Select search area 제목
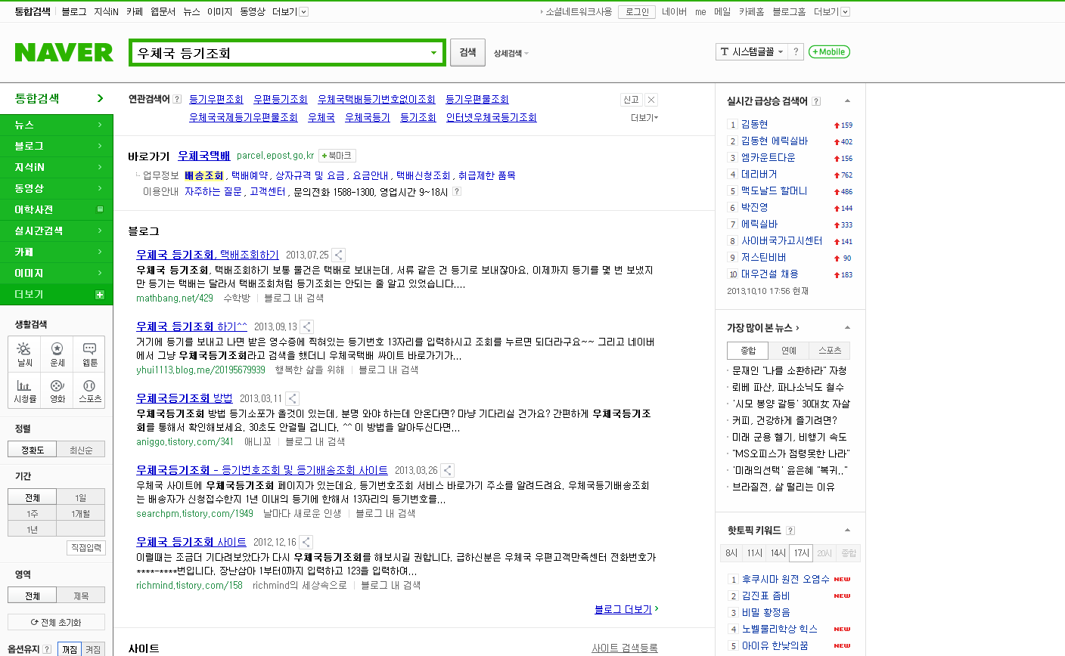1065x656 pixels. pyautogui.click(x=81, y=596)
